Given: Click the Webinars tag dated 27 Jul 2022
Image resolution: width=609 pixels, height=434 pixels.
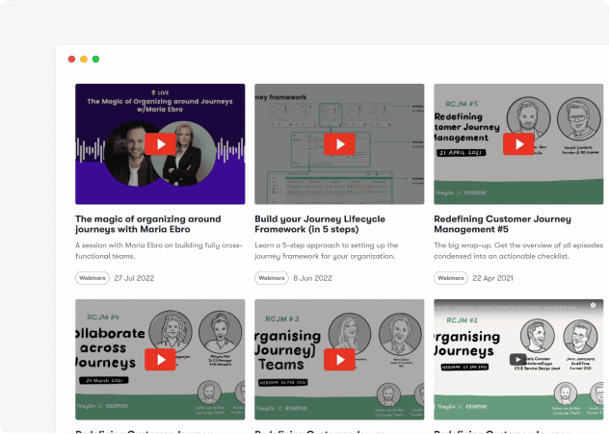Looking at the screenshot, I should click(x=93, y=278).
